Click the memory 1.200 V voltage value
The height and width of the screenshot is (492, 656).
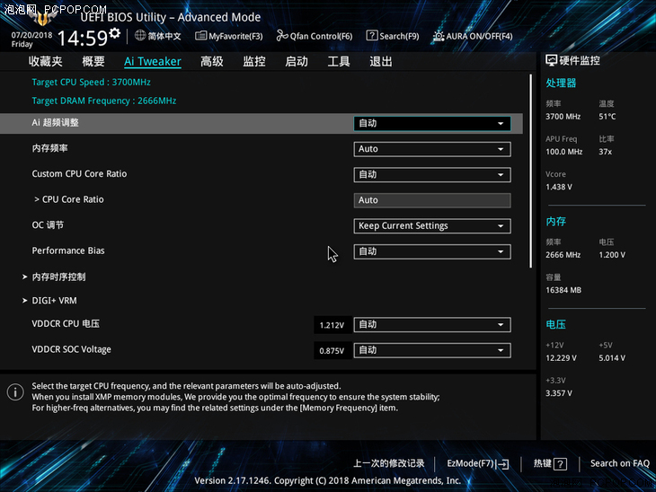[x=612, y=255]
